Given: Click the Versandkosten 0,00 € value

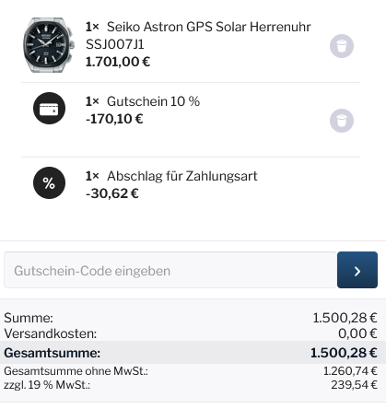Looking at the screenshot, I should click(x=357, y=333).
